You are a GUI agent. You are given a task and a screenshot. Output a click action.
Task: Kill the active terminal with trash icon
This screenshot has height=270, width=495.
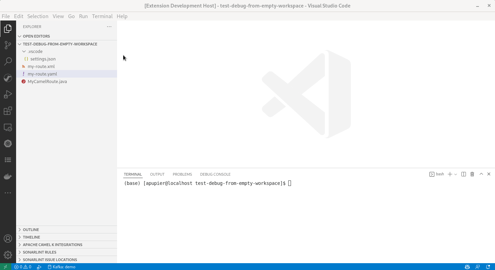pyautogui.click(x=472, y=174)
